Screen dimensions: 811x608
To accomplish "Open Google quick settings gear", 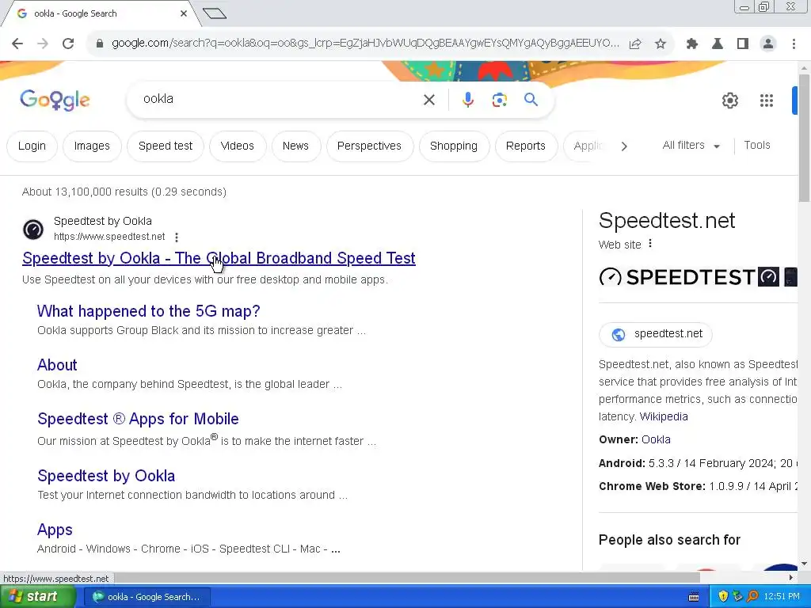I will tap(729, 101).
